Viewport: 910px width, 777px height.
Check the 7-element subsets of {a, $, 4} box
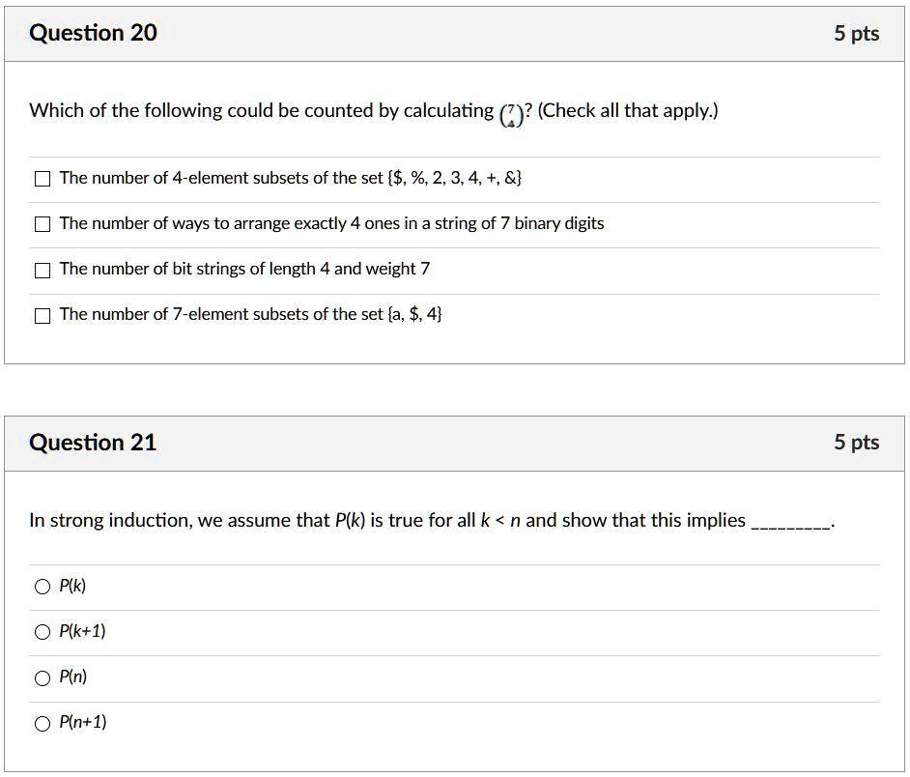pyautogui.click(x=43, y=315)
